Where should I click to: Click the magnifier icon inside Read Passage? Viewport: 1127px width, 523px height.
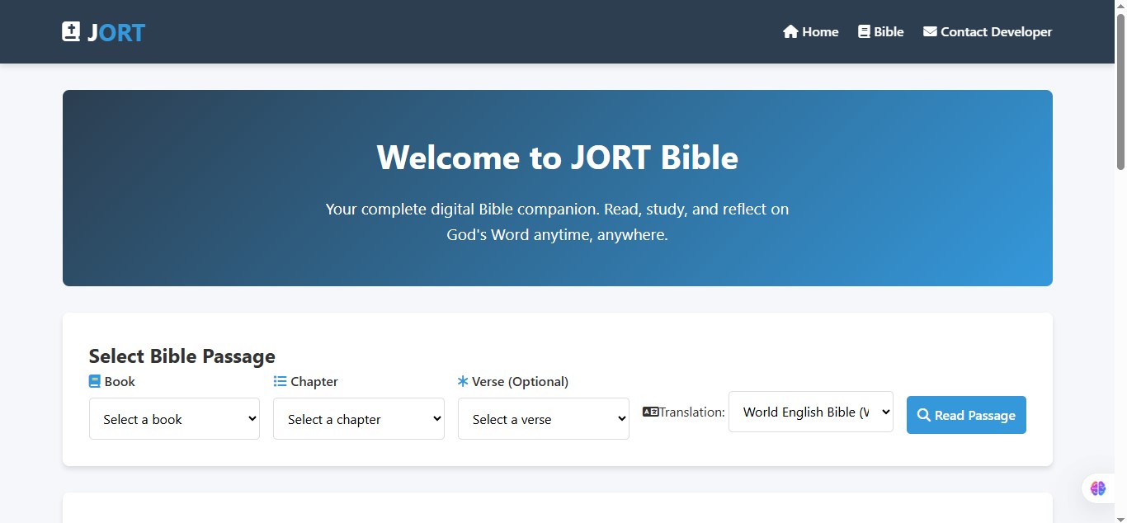923,415
